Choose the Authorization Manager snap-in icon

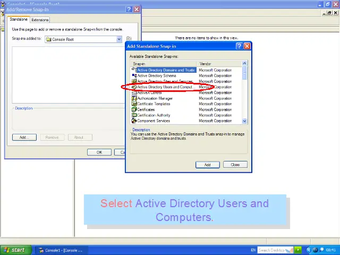pyautogui.click(x=134, y=98)
